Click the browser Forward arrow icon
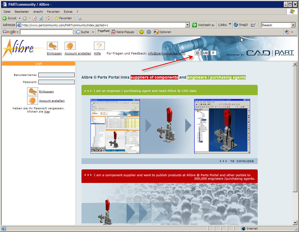This screenshot has height=232, width=299. pos(25,18)
